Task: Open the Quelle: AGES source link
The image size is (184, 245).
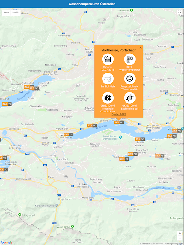Action: (119, 114)
